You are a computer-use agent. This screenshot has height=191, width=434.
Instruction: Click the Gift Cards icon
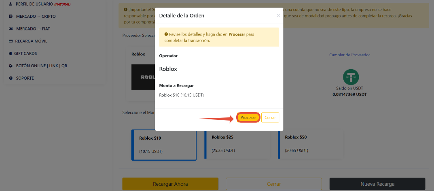point(11,53)
